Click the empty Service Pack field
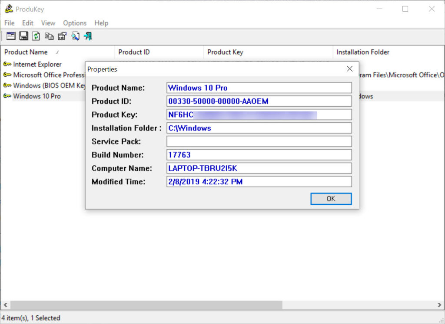The width and height of the screenshot is (445, 324). pos(259,141)
